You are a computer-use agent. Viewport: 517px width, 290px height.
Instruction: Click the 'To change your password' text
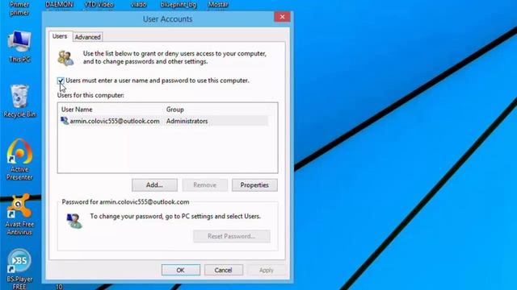click(x=175, y=217)
